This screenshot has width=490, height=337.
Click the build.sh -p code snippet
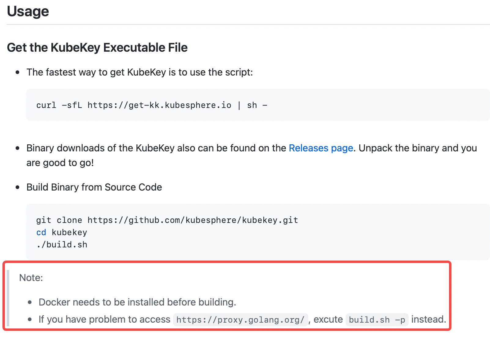coord(377,320)
